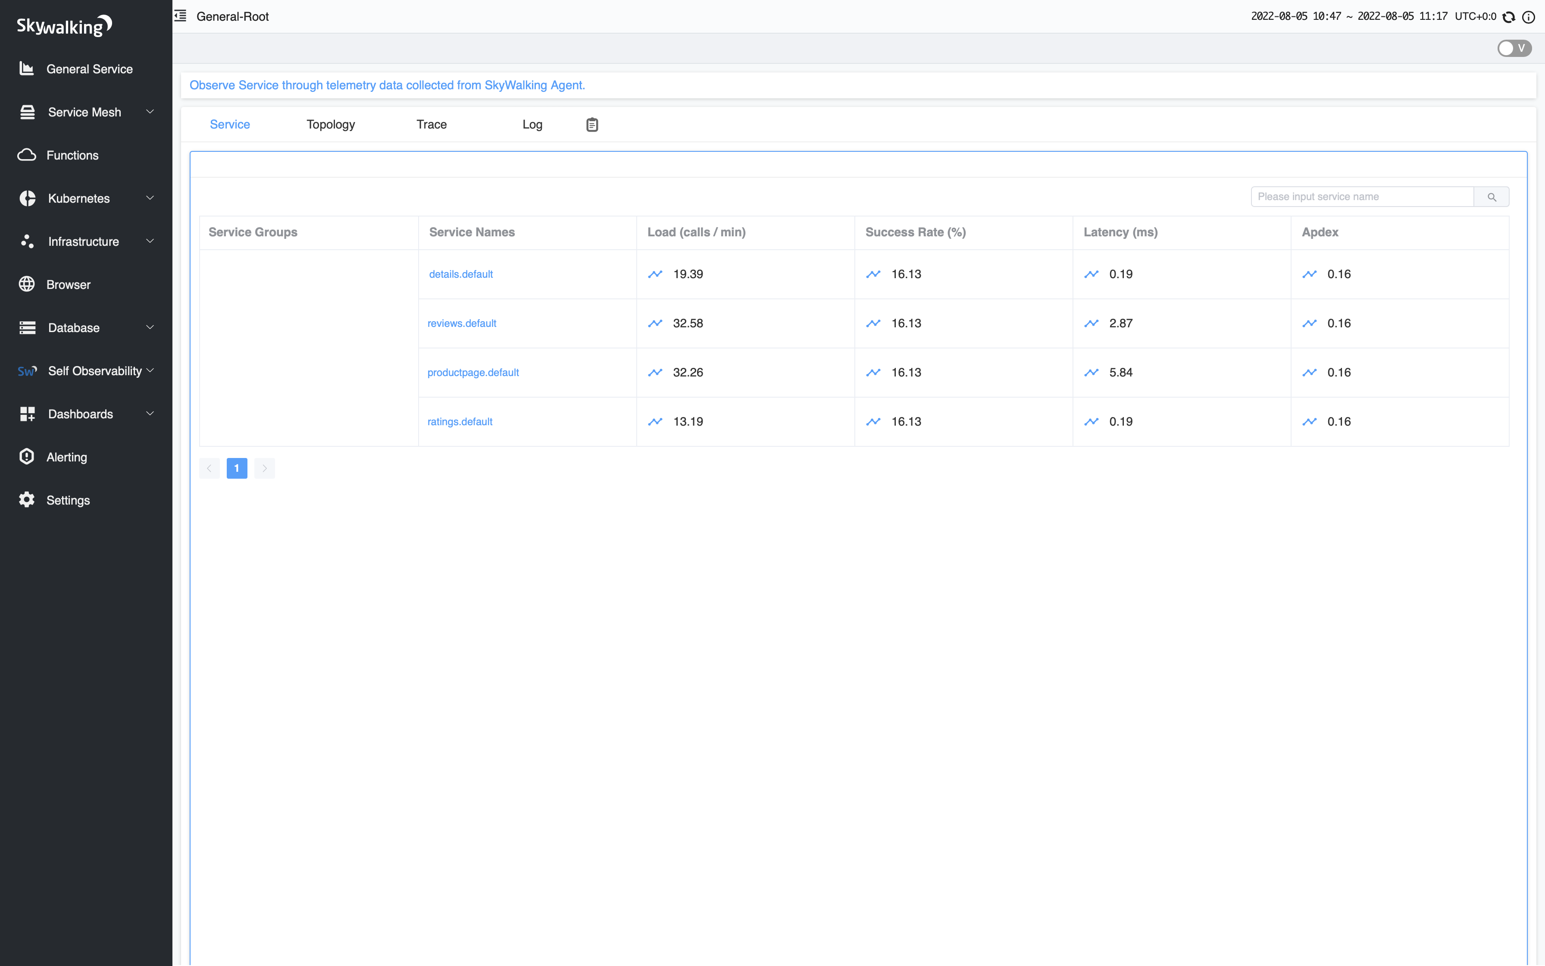Switch to the Trace tab
The height and width of the screenshot is (966, 1545).
(432, 125)
